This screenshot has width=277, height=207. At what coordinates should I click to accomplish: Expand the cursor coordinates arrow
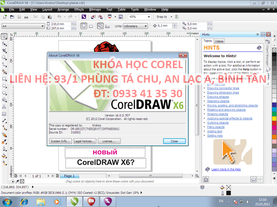(32, 187)
